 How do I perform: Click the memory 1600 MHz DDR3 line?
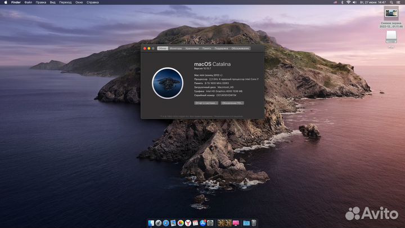(x=211, y=83)
